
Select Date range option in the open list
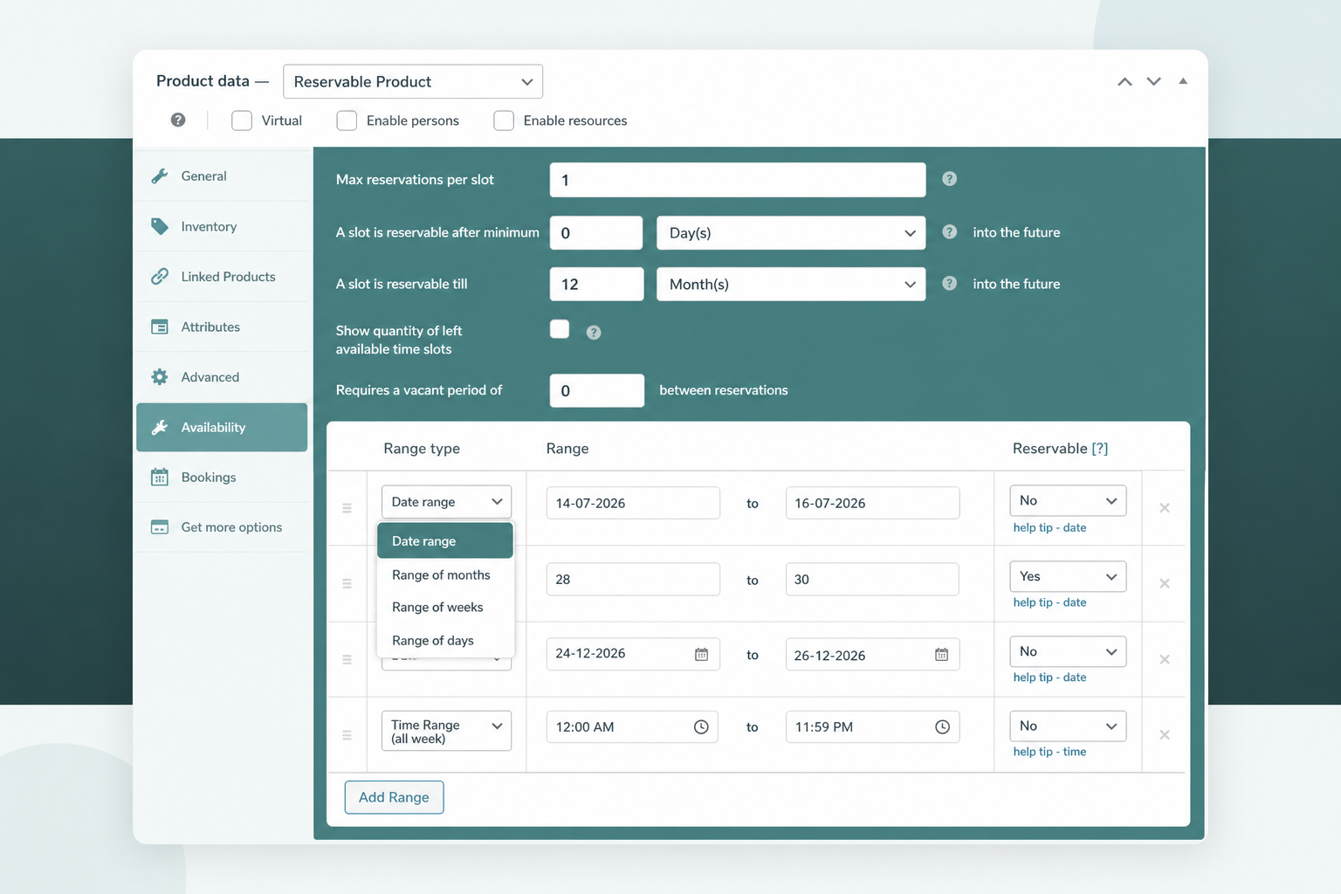[x=445, y=541]
